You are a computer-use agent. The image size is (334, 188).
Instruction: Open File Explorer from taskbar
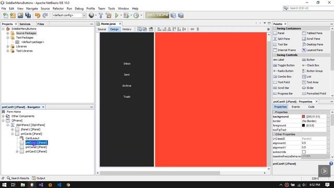click(23, 185)
